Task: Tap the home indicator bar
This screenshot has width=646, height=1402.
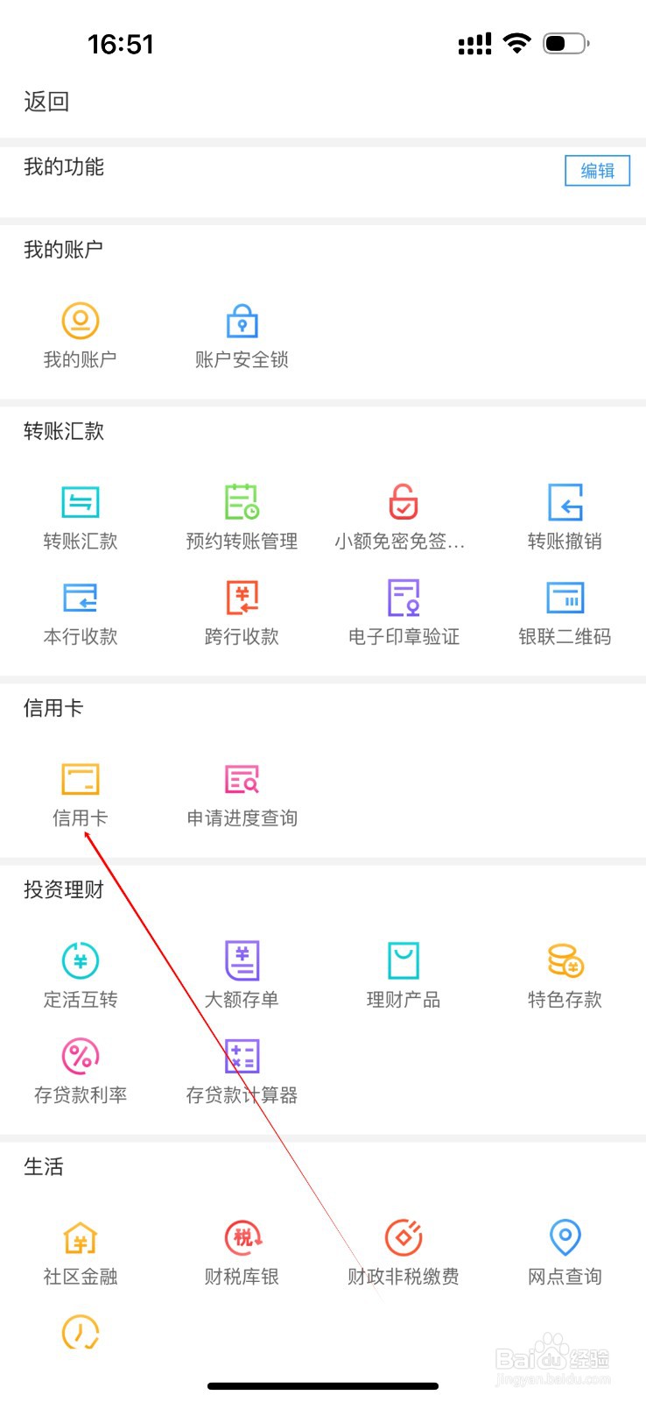Action: (323, 1386)
